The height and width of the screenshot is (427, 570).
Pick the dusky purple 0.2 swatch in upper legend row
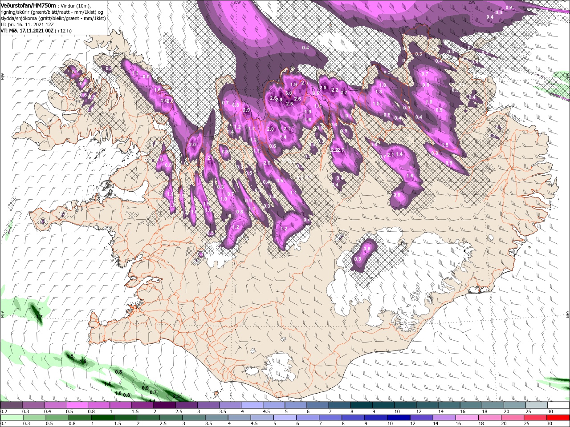(11, 405)
